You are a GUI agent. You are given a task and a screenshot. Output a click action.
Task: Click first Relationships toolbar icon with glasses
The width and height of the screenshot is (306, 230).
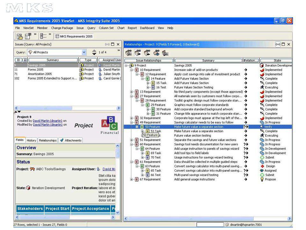[128, 53]
